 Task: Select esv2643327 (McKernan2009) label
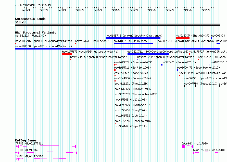tap(133, 62)
